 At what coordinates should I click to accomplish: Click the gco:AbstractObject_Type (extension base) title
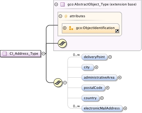coord(102,4)
